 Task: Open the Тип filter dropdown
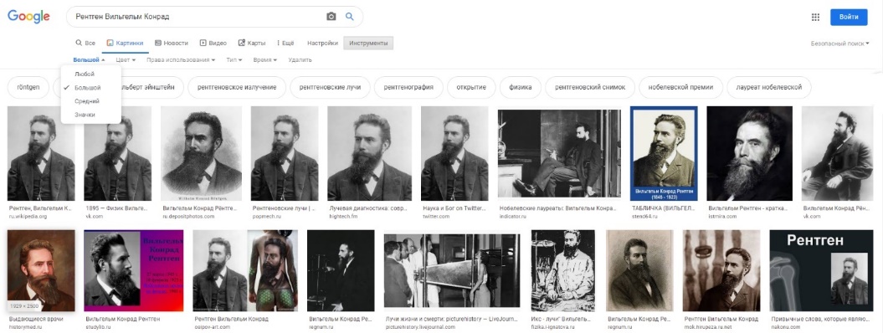coord(234,59)
